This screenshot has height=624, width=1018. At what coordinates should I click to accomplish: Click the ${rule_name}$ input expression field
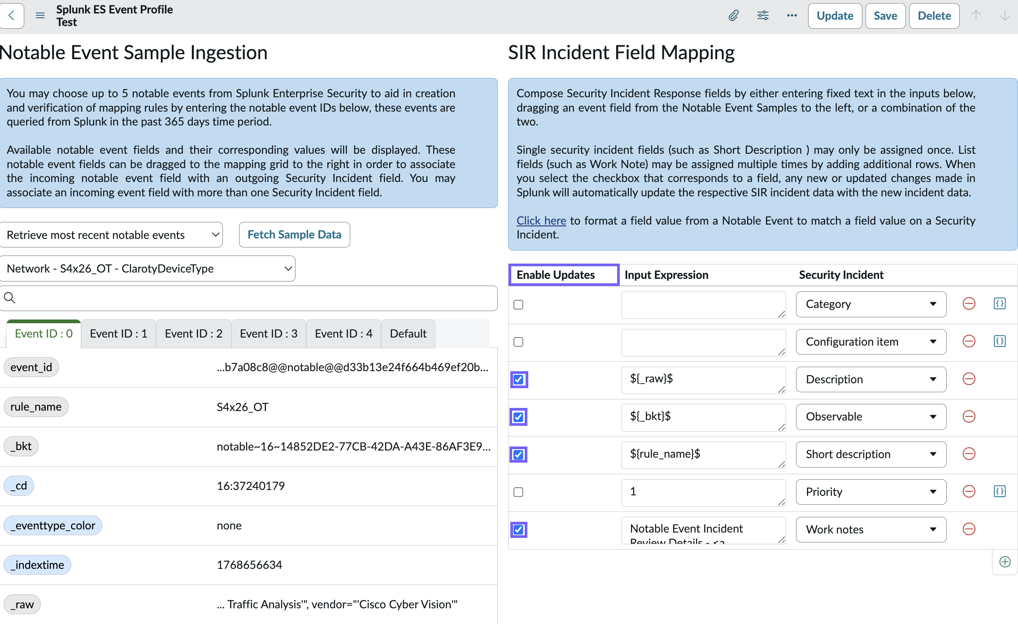pos(703,455)
